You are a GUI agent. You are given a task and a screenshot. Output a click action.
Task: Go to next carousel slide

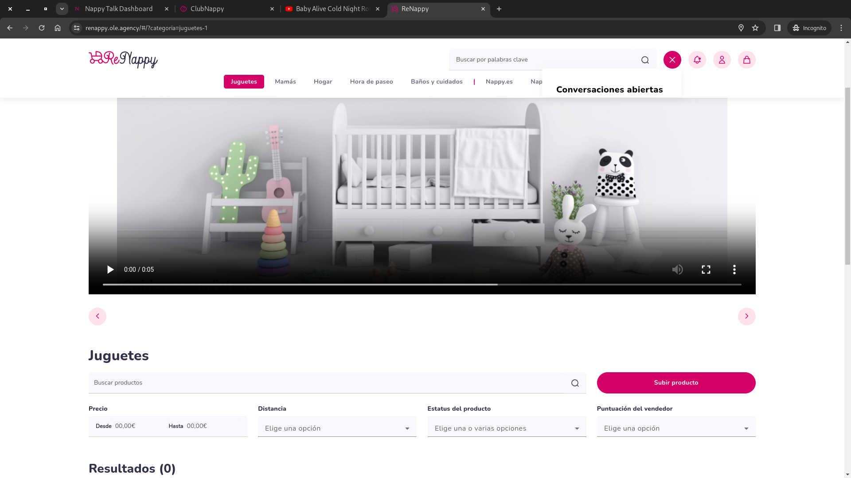[746, 316]
